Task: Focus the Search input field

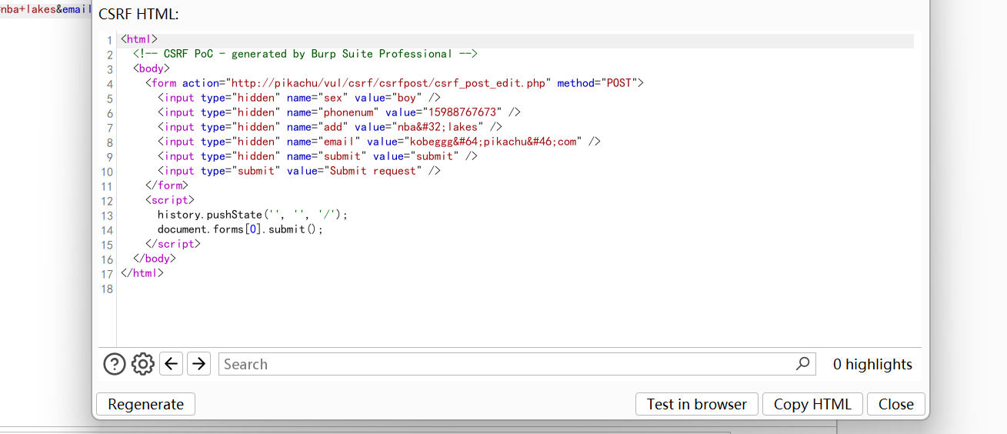Action: [x=517, y=364]
